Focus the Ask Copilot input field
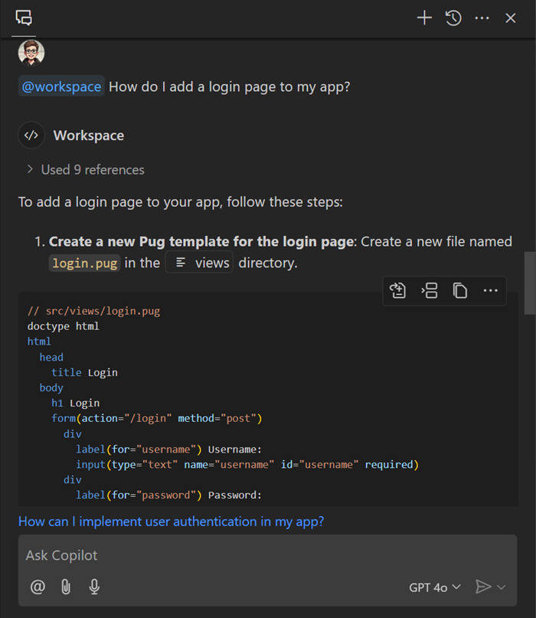The image size is (536, 618). click(x=268, y=554)
